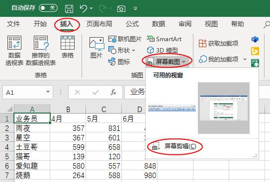
Task: Click the cell 雨夜
Action: (32, 128)
